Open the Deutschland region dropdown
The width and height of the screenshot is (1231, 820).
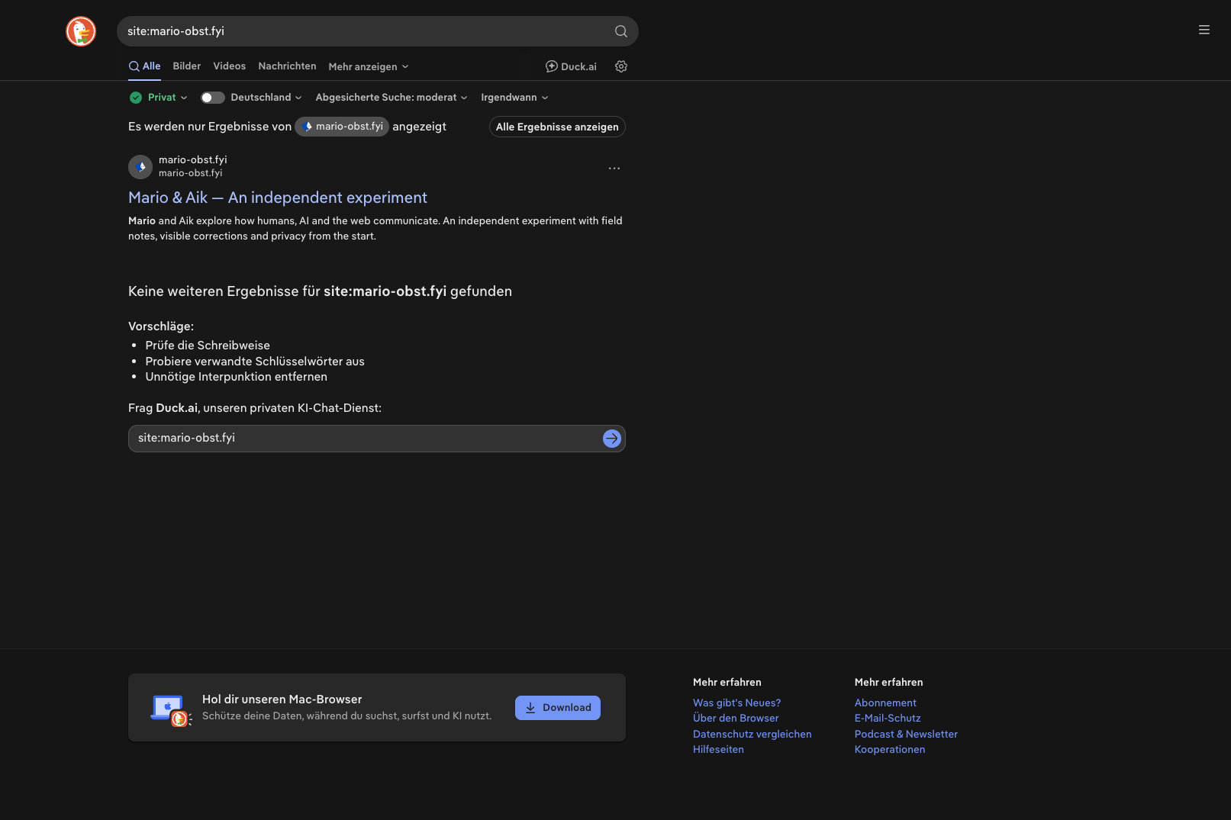coord(266,98)
